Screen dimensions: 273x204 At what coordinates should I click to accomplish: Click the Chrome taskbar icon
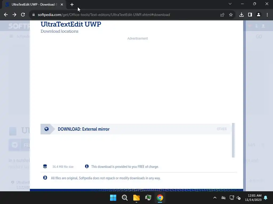point(160,198)
